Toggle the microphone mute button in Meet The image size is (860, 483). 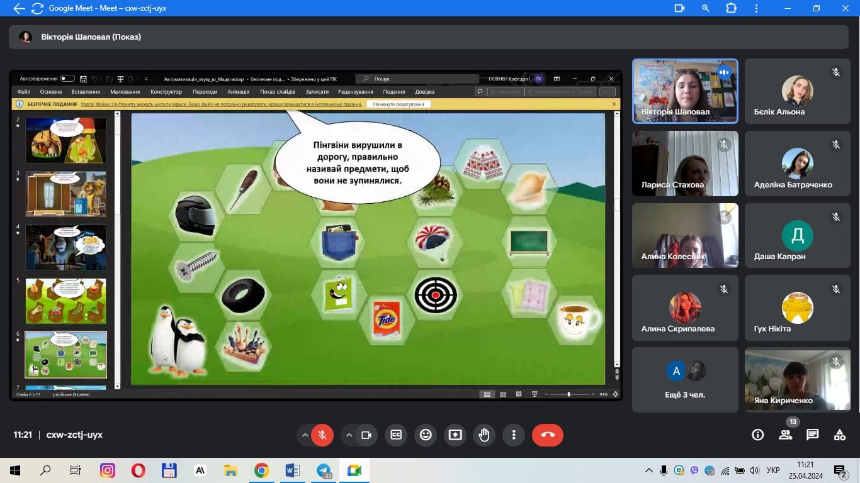[x=322, y=435]
